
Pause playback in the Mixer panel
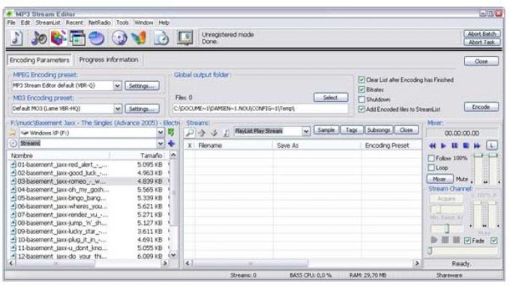coord(454,145)
